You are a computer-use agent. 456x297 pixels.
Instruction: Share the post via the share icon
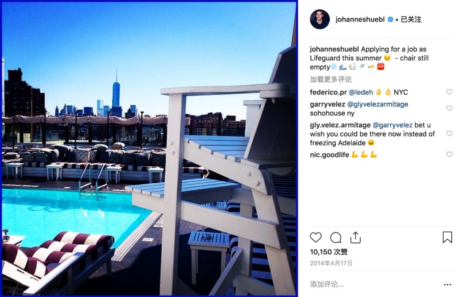click(x=356, y=238)
